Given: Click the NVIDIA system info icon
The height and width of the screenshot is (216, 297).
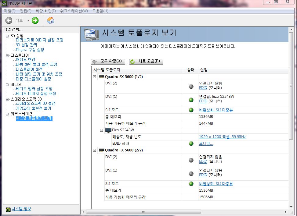Looking at the screenshot, I should point(8,209).
